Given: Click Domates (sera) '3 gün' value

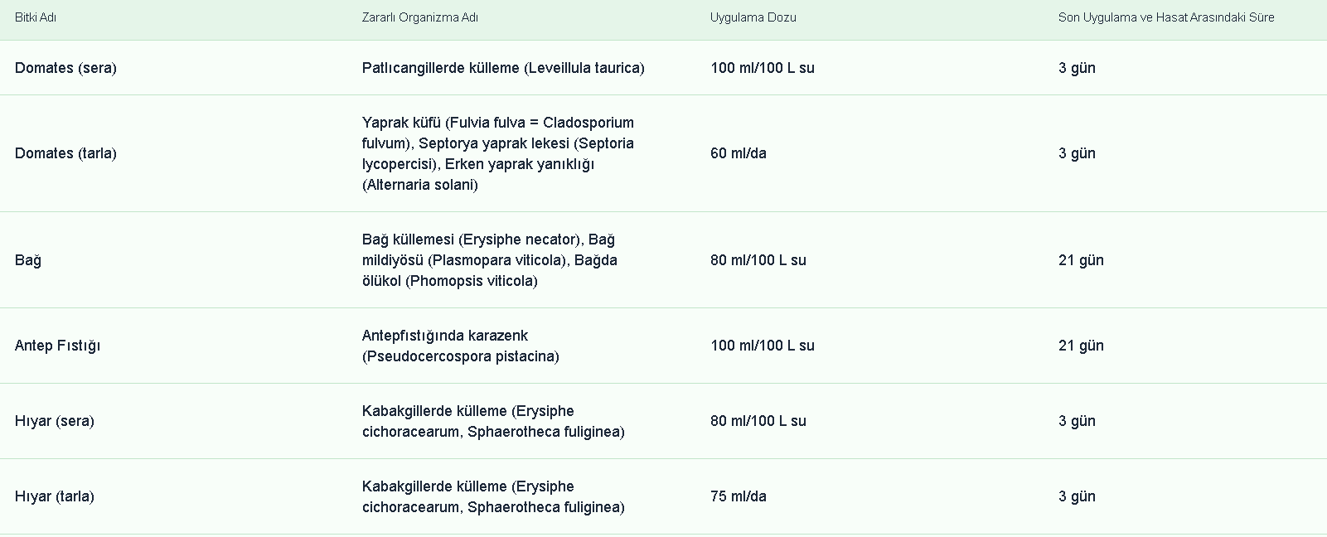Looking at the screenshot, I should coord(1077,68).
